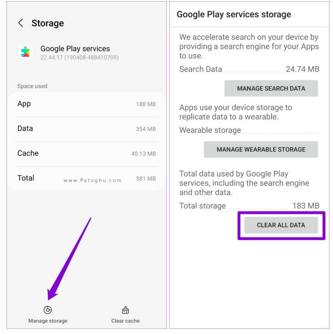Tap the Storage page title
333x334 pixels.
click(48, 23)
